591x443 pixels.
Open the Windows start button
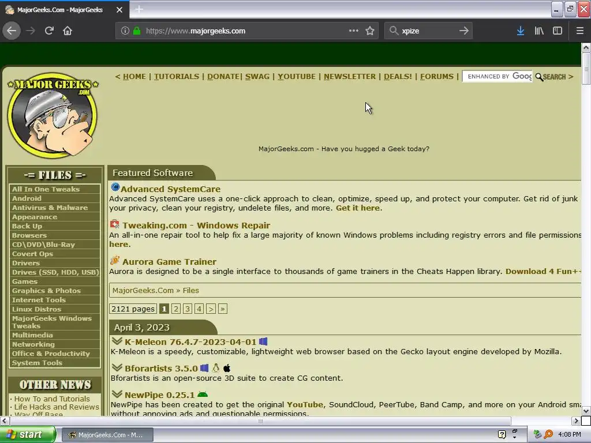click(27, 434)
